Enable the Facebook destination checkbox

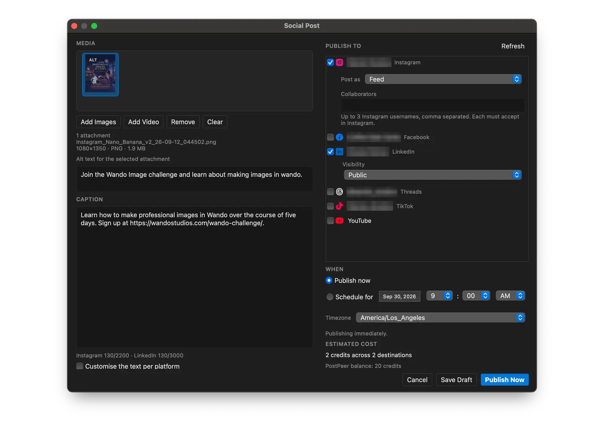330,137
